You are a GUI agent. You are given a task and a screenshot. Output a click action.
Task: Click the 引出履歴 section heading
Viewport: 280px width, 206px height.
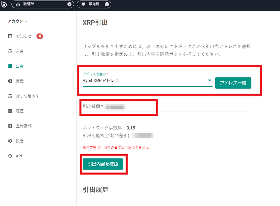pyautogui.click(x=95, y=190)
